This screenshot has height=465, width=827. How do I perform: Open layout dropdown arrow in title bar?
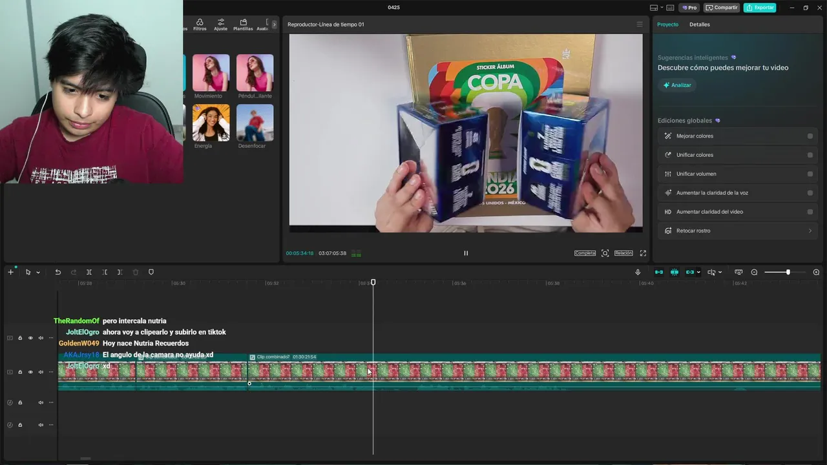(x=662, y=8)
